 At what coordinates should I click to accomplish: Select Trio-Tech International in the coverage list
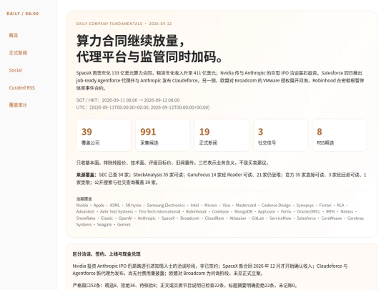tap(159, 211)
